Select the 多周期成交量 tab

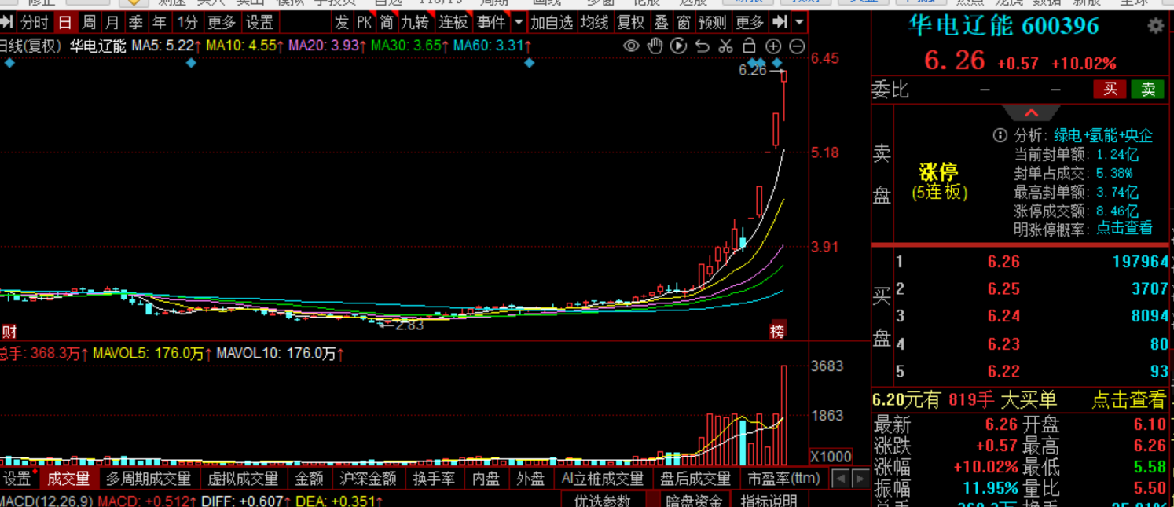[x=149, y=478]
